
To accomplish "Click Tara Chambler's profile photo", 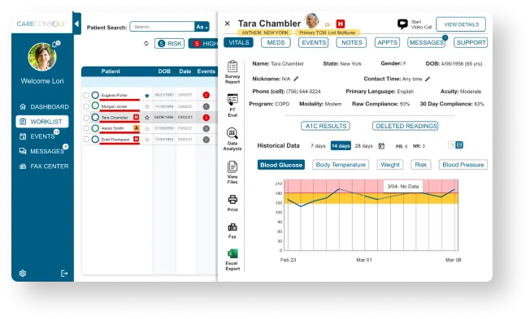I will click(311, 21).
